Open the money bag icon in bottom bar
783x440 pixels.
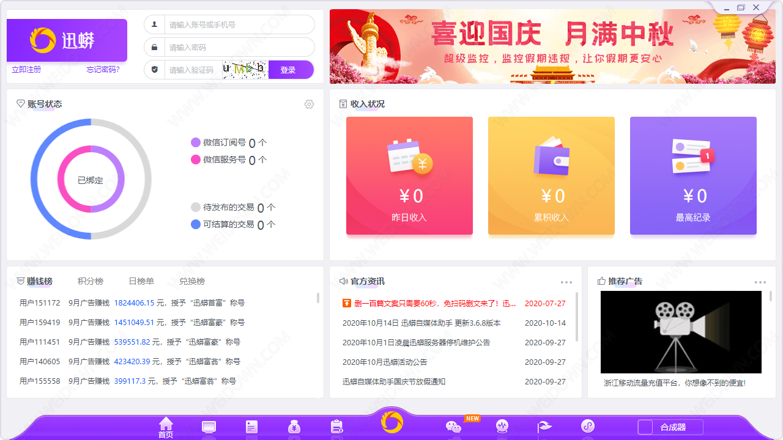(x=294, y=427)
